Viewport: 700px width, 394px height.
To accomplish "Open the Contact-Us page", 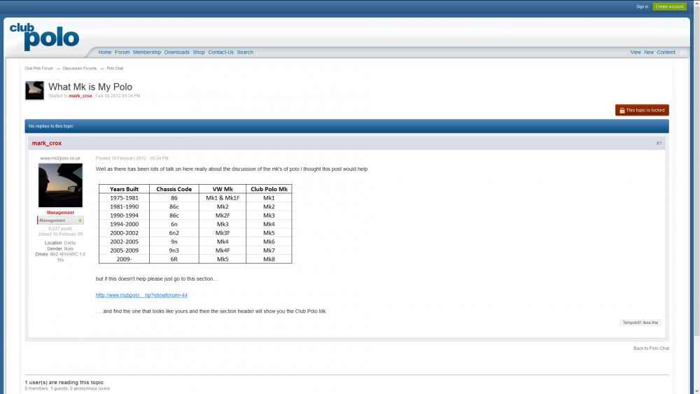I will pyautogui.click(x=220, y=52).
